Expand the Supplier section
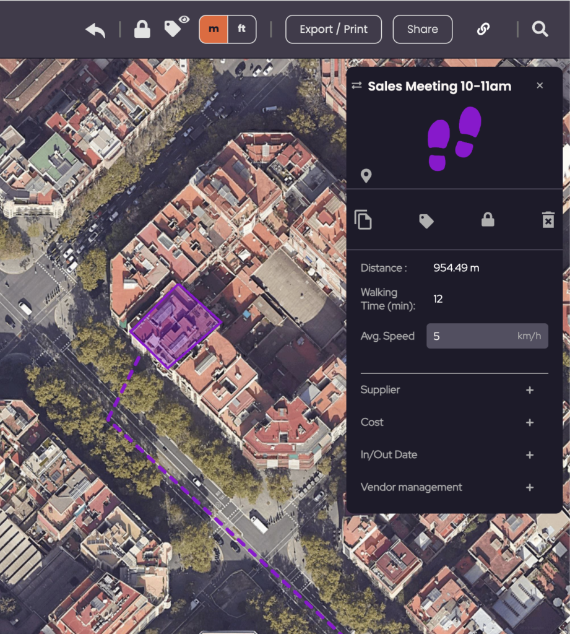Viewport: 570px width, 634px height. coord(529,390)
